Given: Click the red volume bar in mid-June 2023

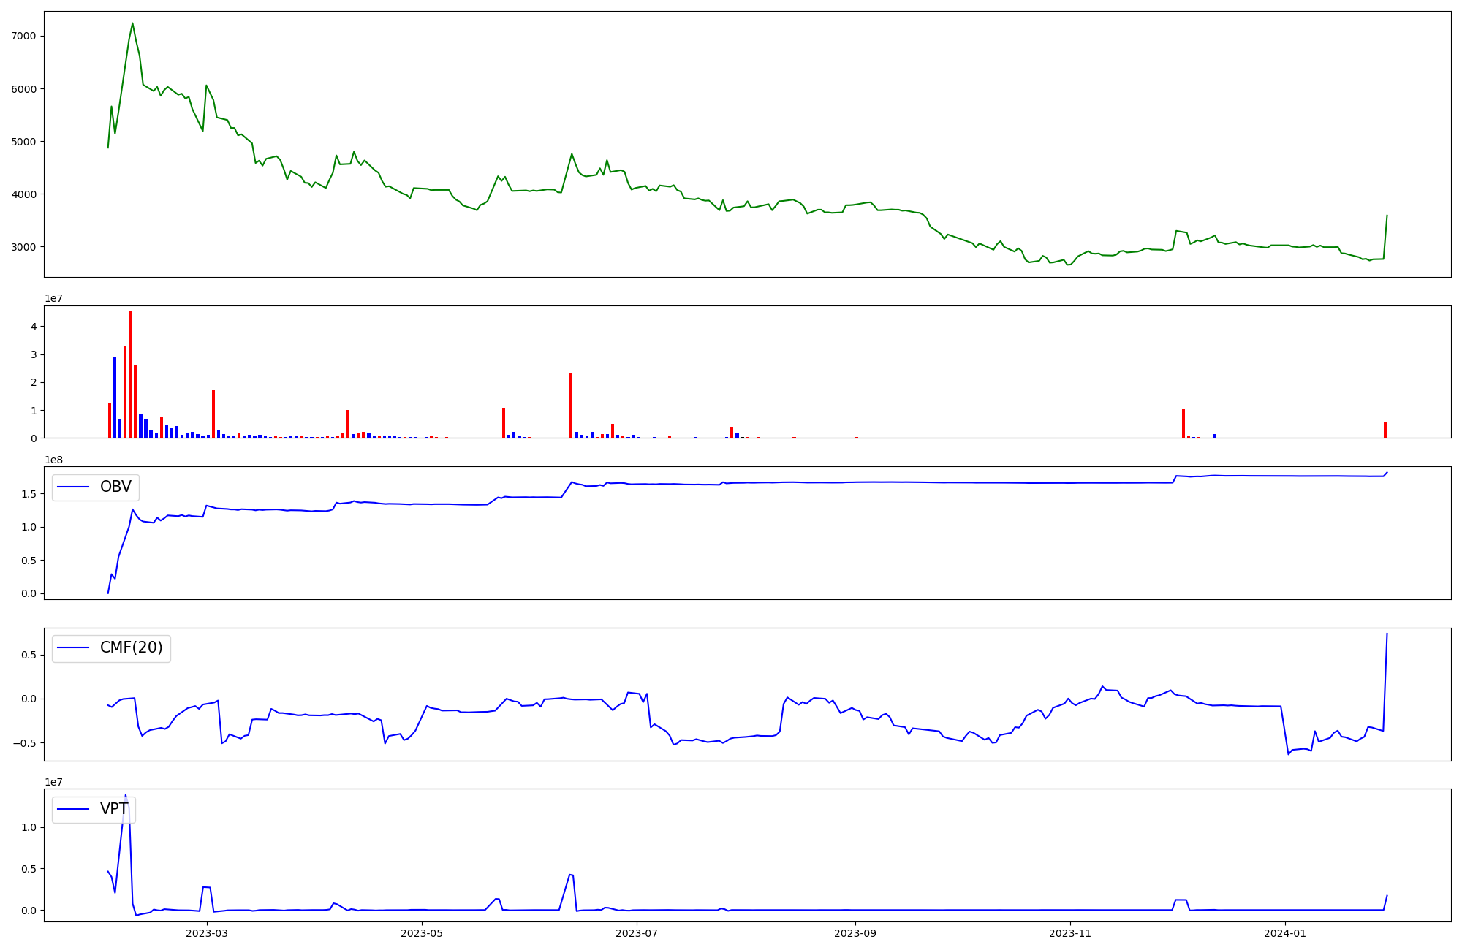Looking at the screenshot, I should [x=571, y=406].
